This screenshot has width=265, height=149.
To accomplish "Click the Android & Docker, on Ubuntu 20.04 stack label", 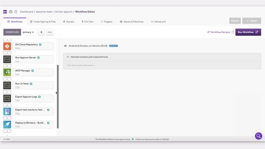I will click(x=88, y=46).
